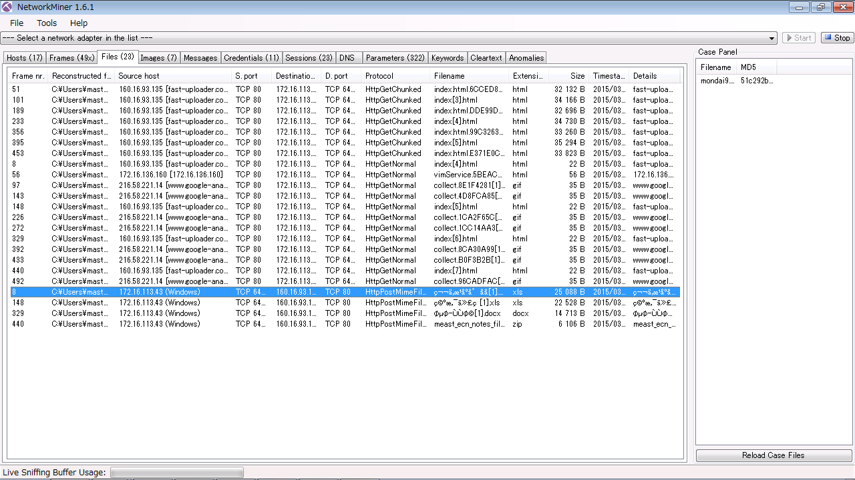855x480 pixels.
Task: Select the index[7].html file row
Action: [345, 271]
